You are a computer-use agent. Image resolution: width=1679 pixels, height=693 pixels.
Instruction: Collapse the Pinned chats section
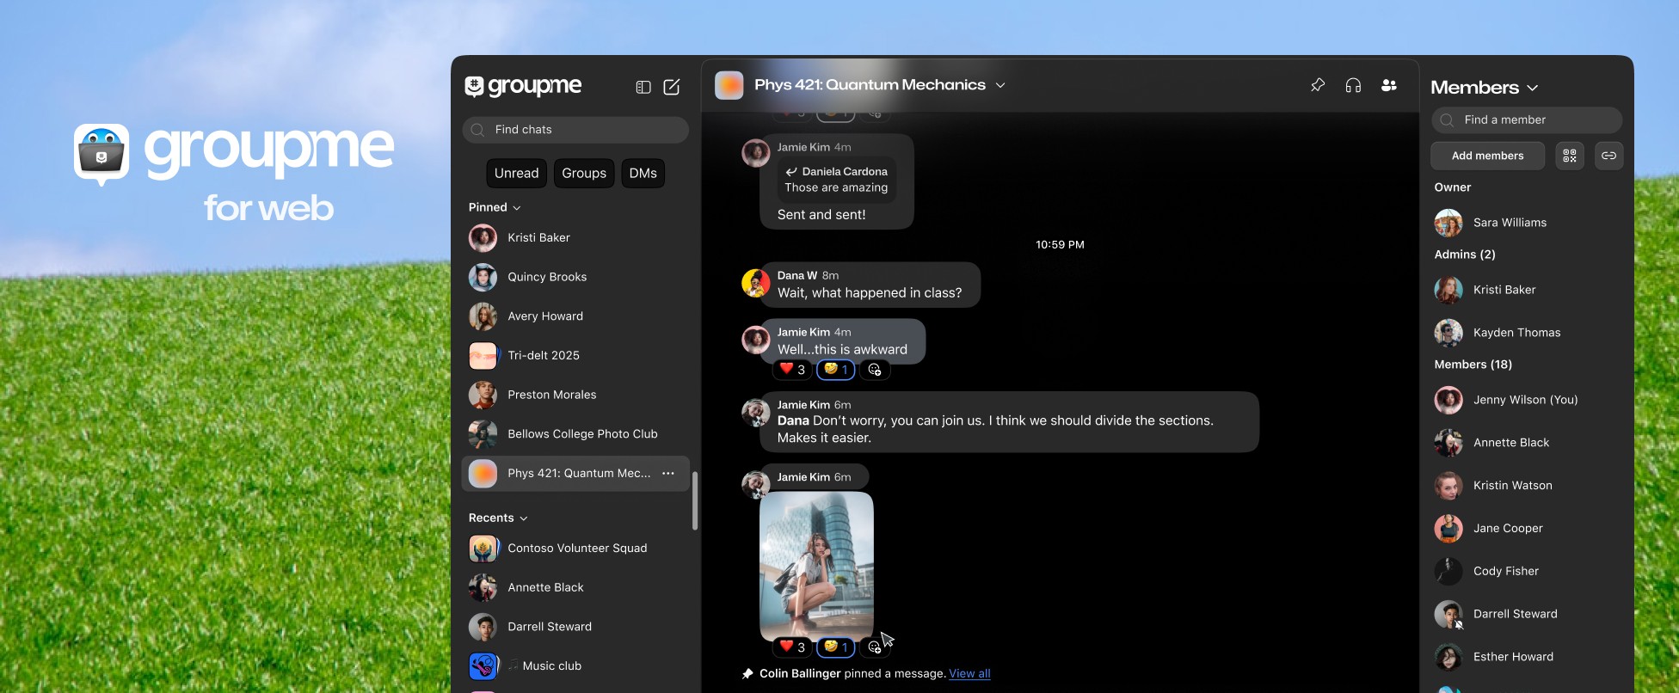(x=495, y=207)
